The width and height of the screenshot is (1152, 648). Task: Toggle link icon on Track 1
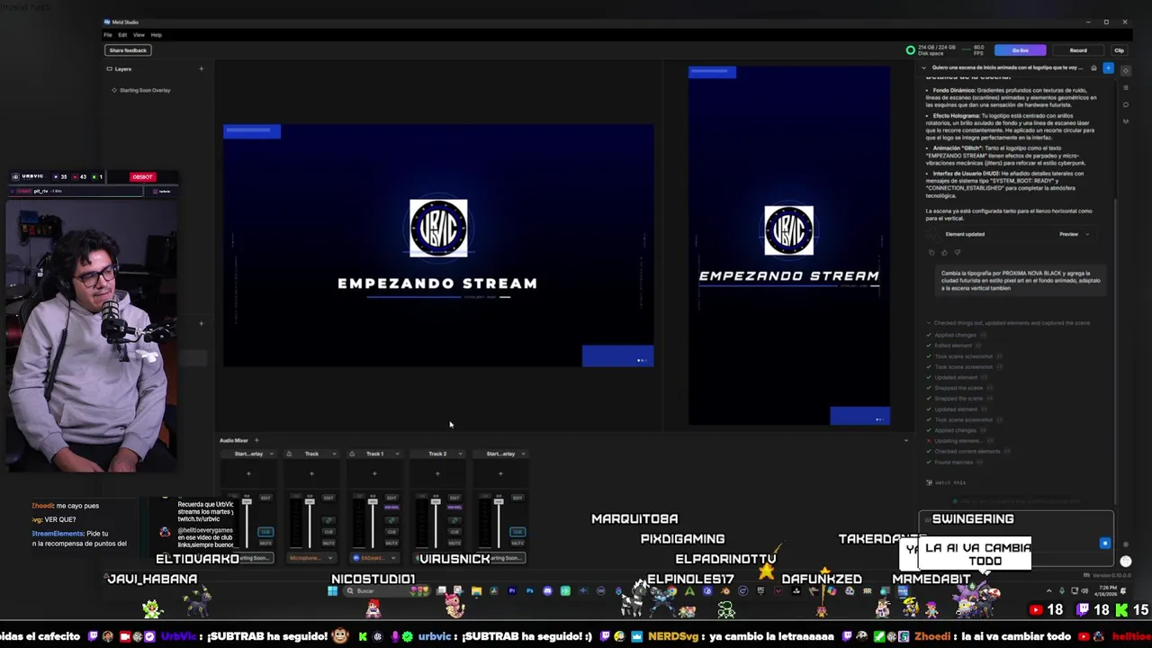click(x=391, y=520)
